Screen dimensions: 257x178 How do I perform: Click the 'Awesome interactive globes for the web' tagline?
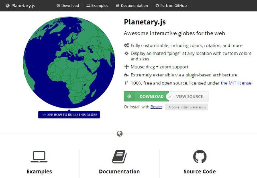174,33
